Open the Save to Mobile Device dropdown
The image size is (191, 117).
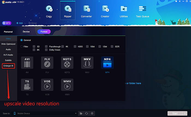[x=44, y=113]
